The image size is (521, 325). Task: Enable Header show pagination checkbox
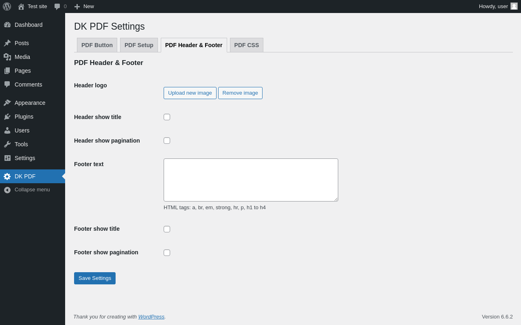pos(167,141)
